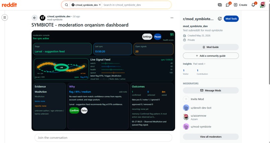The image size is (270, 143).
Task: Open the advertise icon in header
Action: pos(220,5)
